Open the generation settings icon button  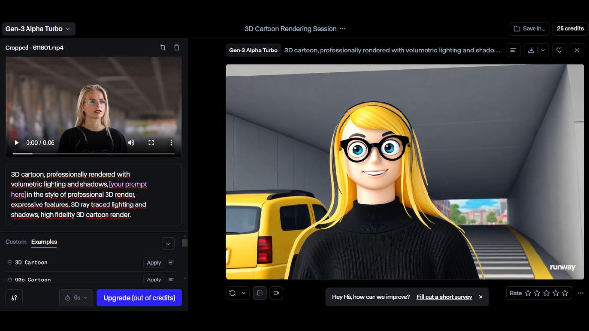(14, 298)
